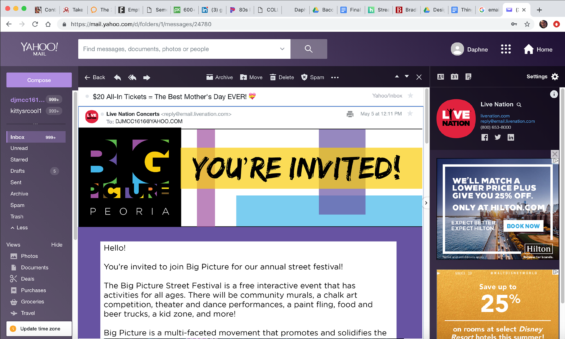565x339 pixels.
Task: Open Daphne account profile menu
Action: [469, 49]
